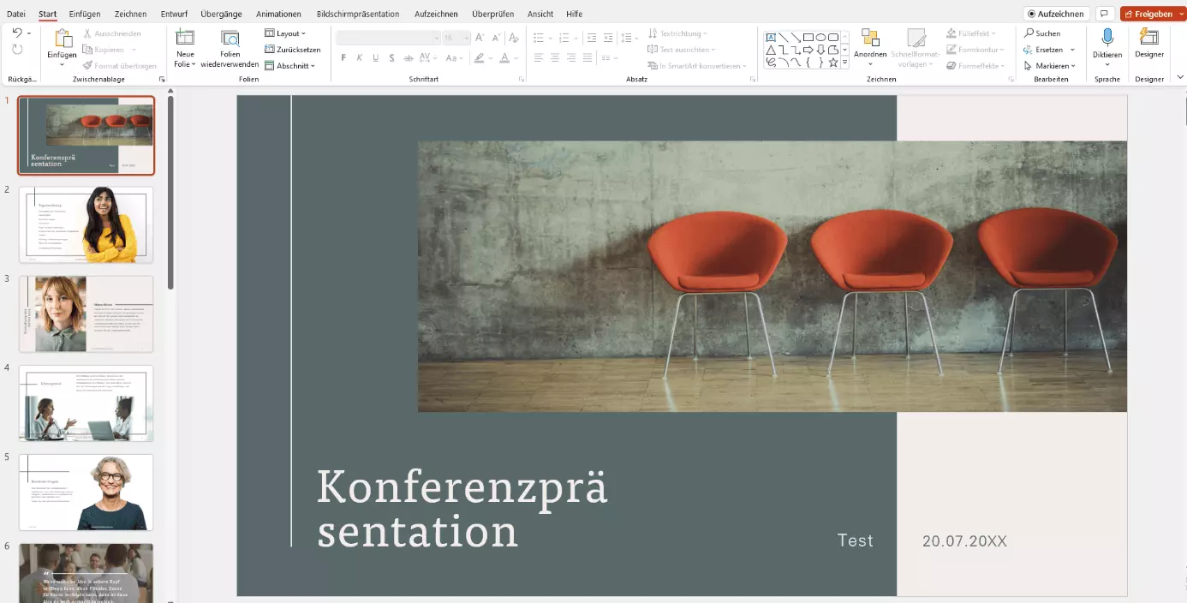Toggle underline U formatting
This screenshot has height=603, width=1187.
point(375,58)
